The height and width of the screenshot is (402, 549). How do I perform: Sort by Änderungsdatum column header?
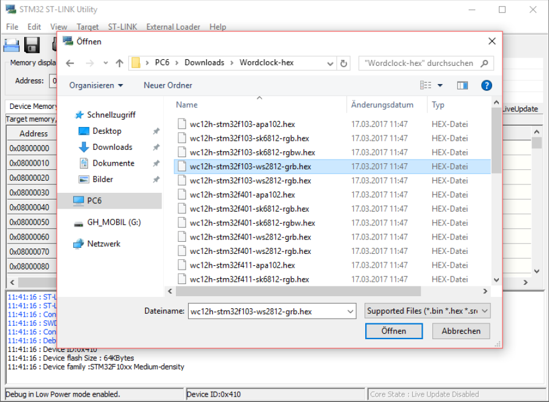pos(387,105)
